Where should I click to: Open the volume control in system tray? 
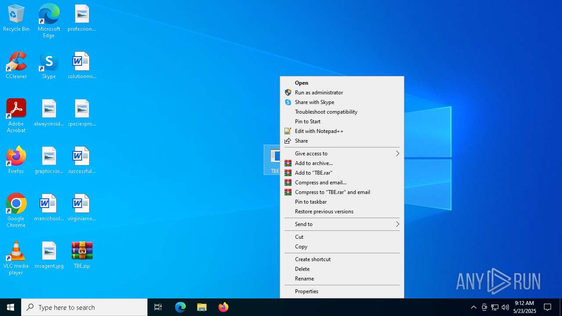pos(505,307)
